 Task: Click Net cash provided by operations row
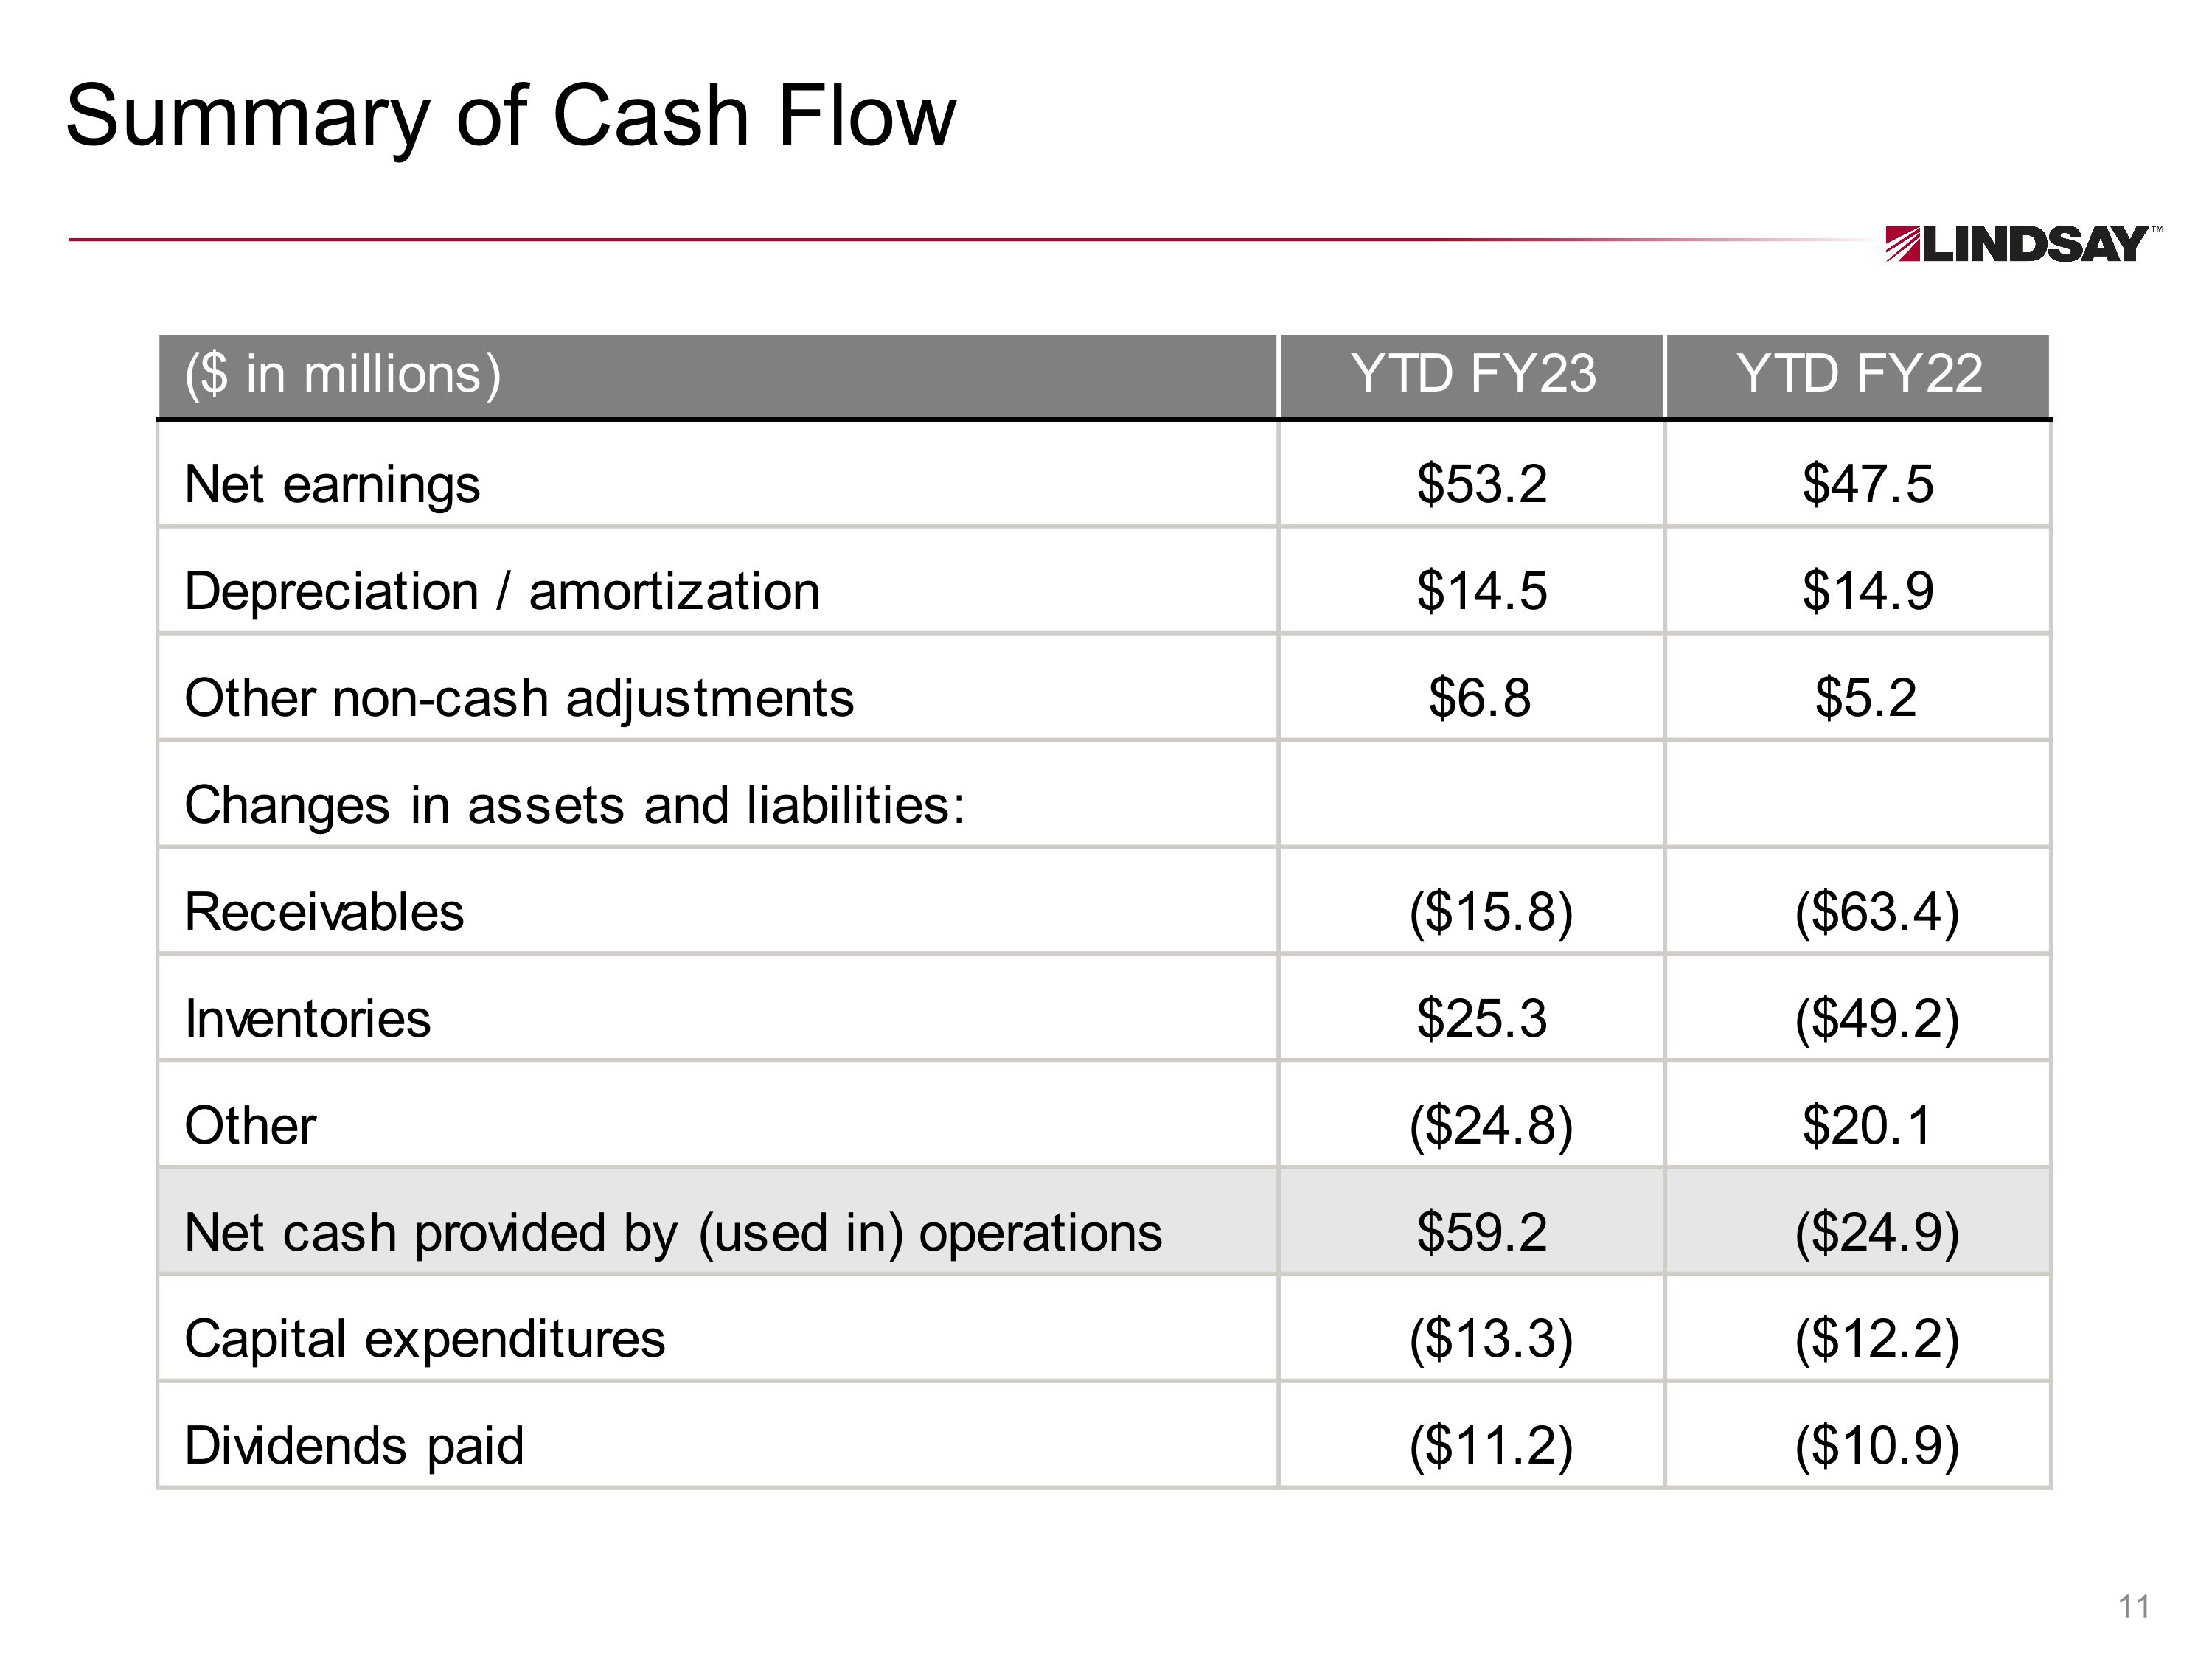coord(673,1233)
